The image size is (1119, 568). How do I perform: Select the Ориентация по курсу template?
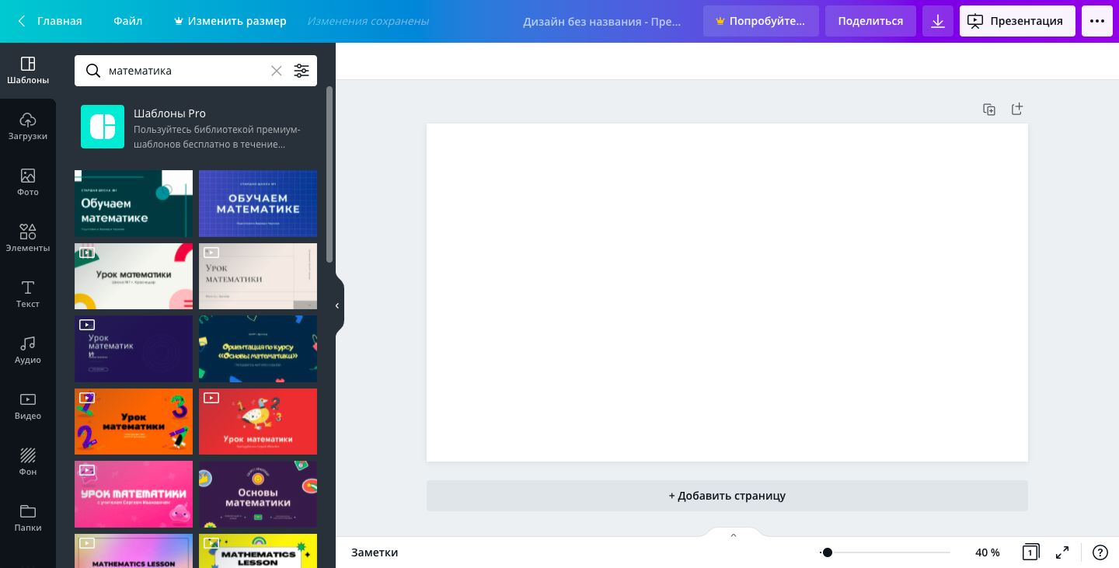coord(258,349)
